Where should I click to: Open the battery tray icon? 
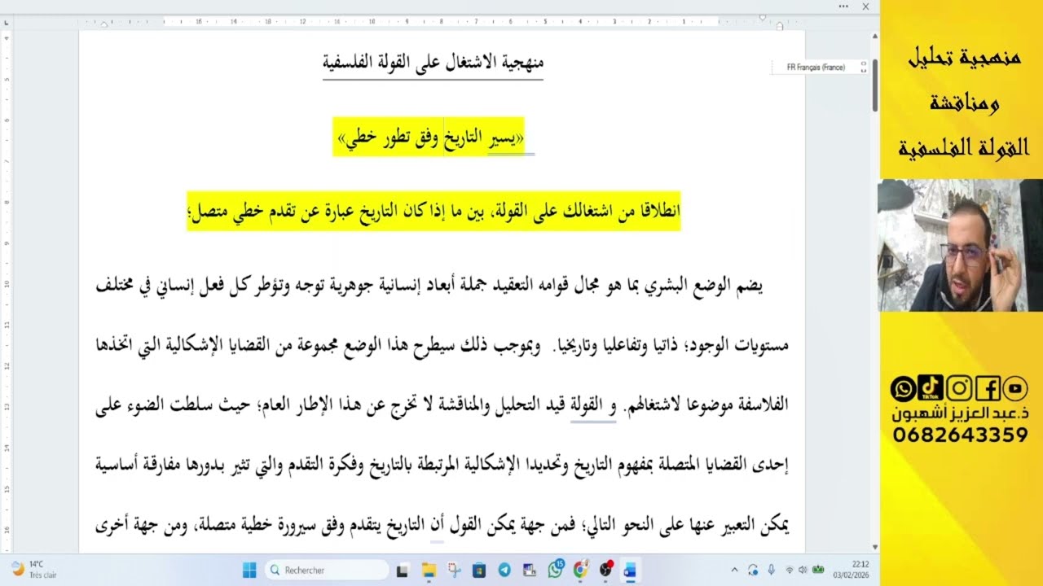818,570
